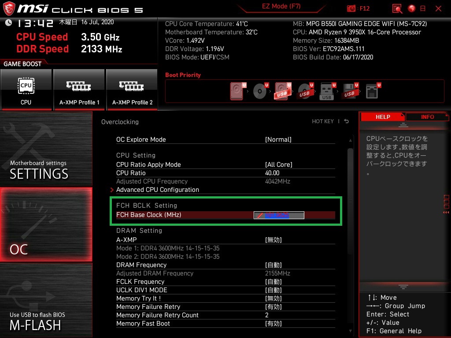The width and height of the screenshot is (451, 338).
Task: Click Mode 1: DDR4 3600MHz 14-15-15-35
Action: click(x=168, y=248)
